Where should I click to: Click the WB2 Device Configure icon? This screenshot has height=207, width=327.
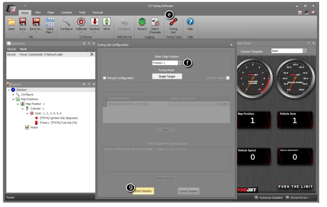tap(124, 22)
